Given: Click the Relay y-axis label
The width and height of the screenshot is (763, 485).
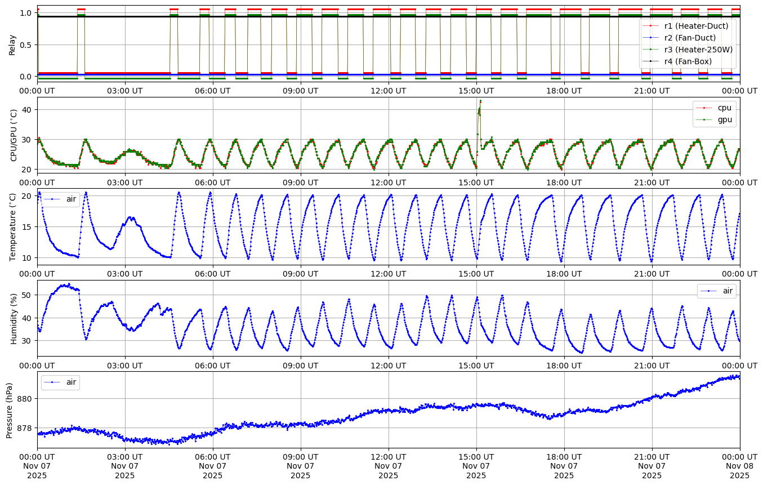Looking at the screenshot, I should point(12,44).
